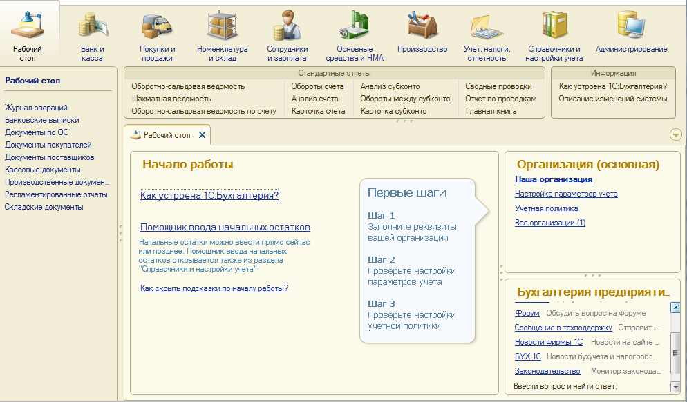This screenshot has height=402, width=687.
Task: Open Регламентированные отчеты in the sidebar
Action: pyautogui.click(x=56, y=194)
